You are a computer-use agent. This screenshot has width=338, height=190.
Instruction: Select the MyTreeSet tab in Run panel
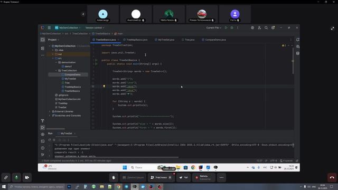pos(67,134)
